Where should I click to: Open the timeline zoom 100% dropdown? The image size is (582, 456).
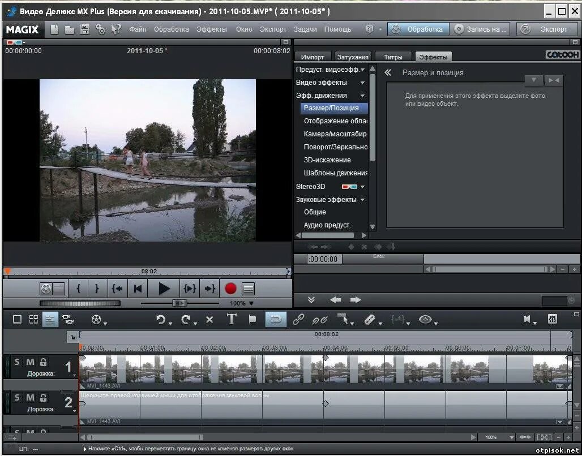pyautogui.click(x=512, y=437)
